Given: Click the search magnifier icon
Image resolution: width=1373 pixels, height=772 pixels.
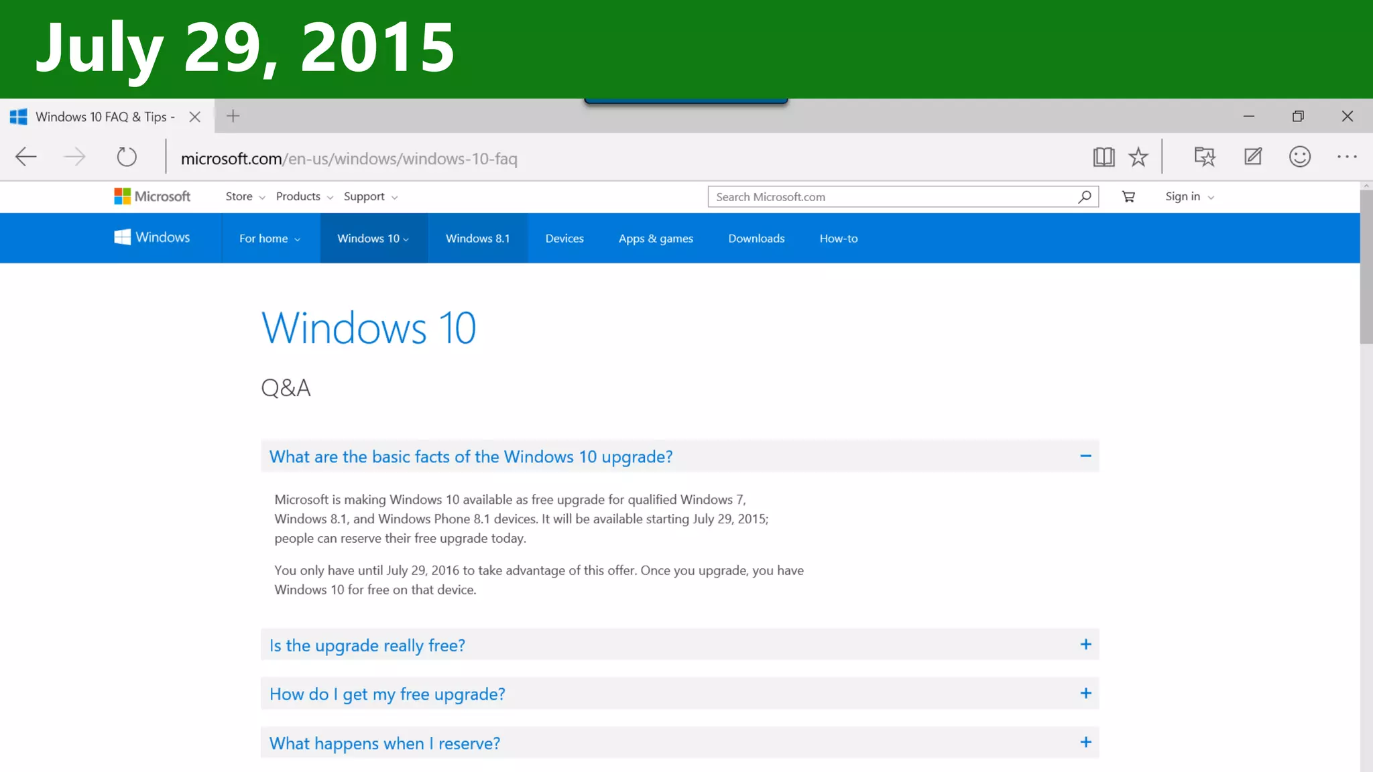Looking at the screenshot, I should [x=1085, y=196].
